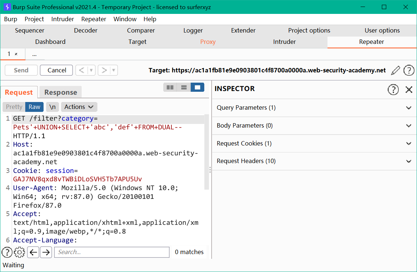Switch to the Intruder tool tab

284,42
